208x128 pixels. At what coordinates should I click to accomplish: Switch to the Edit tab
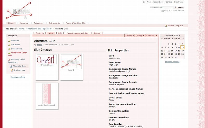60,33
